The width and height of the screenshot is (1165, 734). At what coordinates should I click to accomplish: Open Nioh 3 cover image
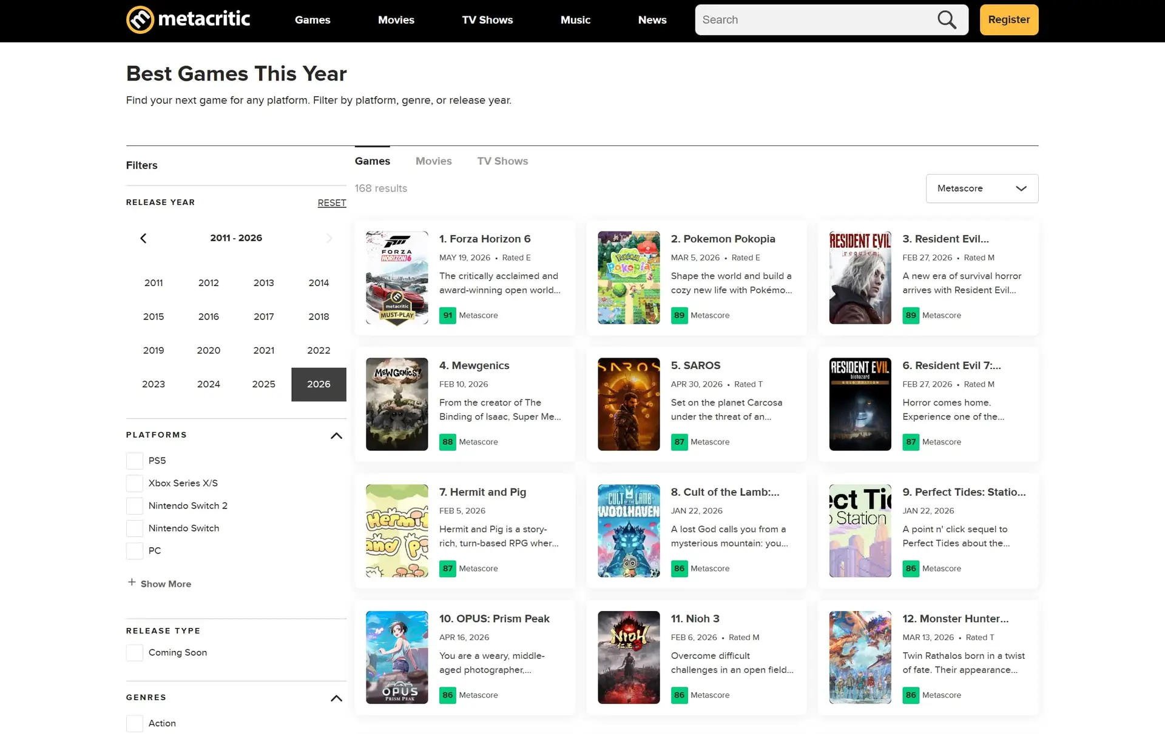point(629,658)
